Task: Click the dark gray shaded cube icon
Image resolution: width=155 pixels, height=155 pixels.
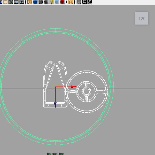Action: [x=41, y=2]
